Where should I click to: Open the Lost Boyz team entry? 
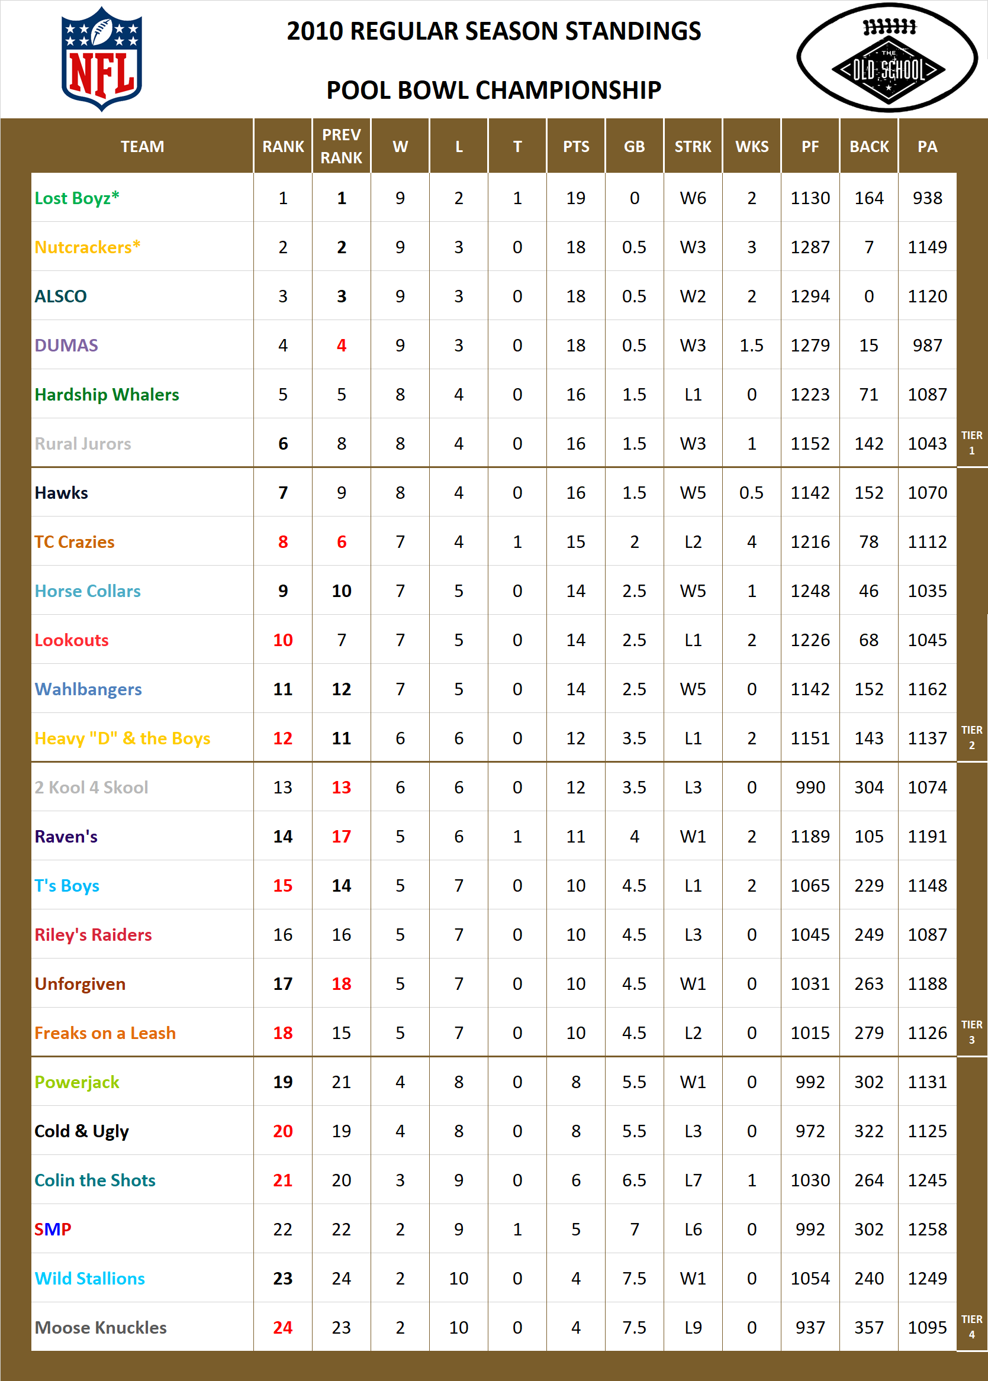(x=78, y=198)
